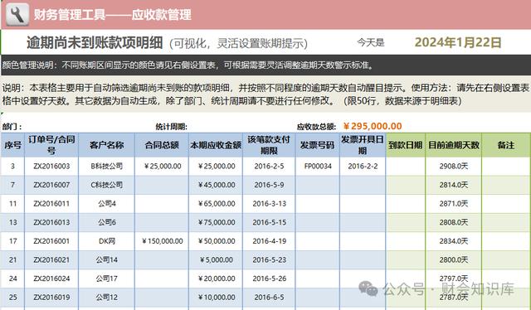Click customer cell 公司4
The height and width of the screenshot is (310, 531).
tap(107, 204)
